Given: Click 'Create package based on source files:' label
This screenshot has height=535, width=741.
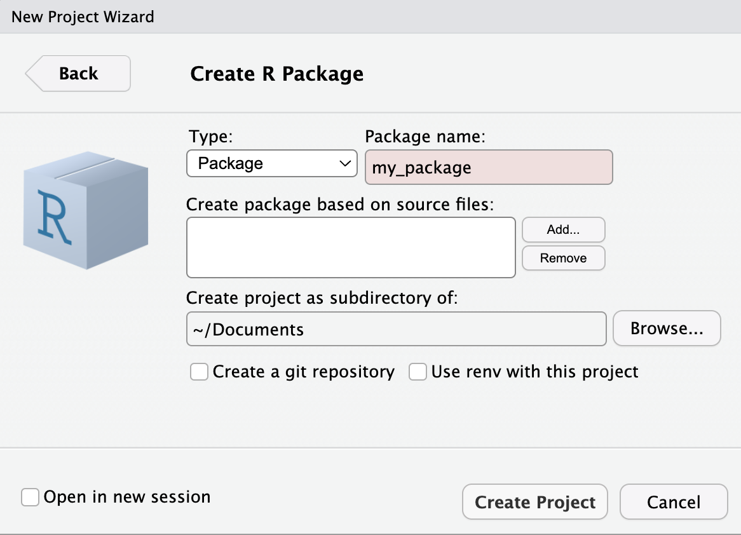Looking at the screenshot, I should [x=339, y=205].
